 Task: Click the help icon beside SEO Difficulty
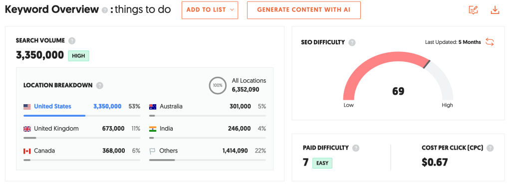[x=352, y=43]
